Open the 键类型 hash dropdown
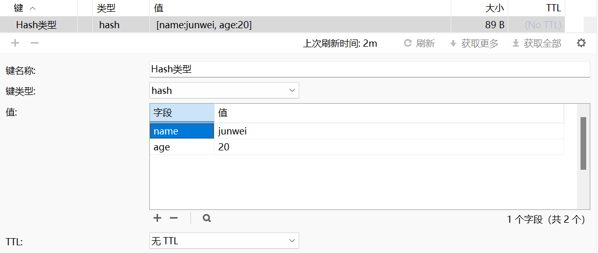Viewport: 598px width, 253px height. (x=224, y=90)
